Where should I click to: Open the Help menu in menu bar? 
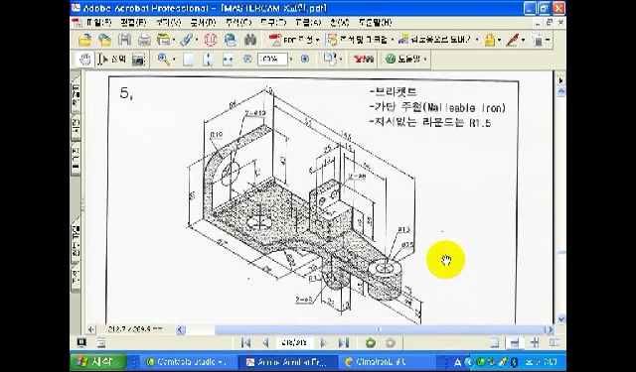pos(376,23)
